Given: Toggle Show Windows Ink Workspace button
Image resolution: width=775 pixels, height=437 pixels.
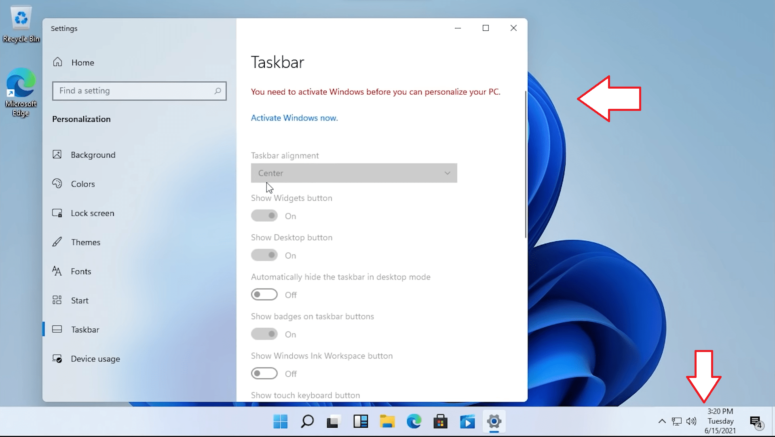Looking at the screenshot, I should coord(264,373).
